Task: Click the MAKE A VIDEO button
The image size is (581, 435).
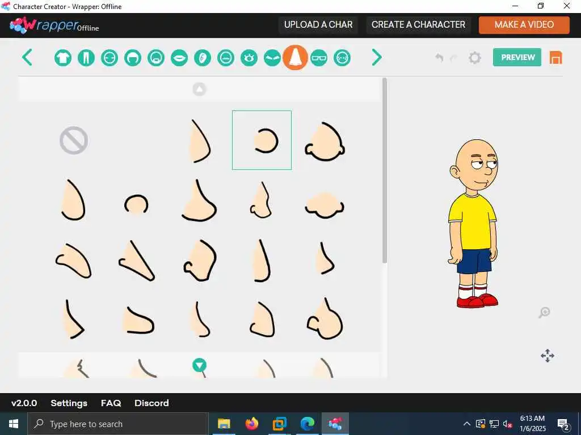Action: pyautogui.click(x=524, y=25)
